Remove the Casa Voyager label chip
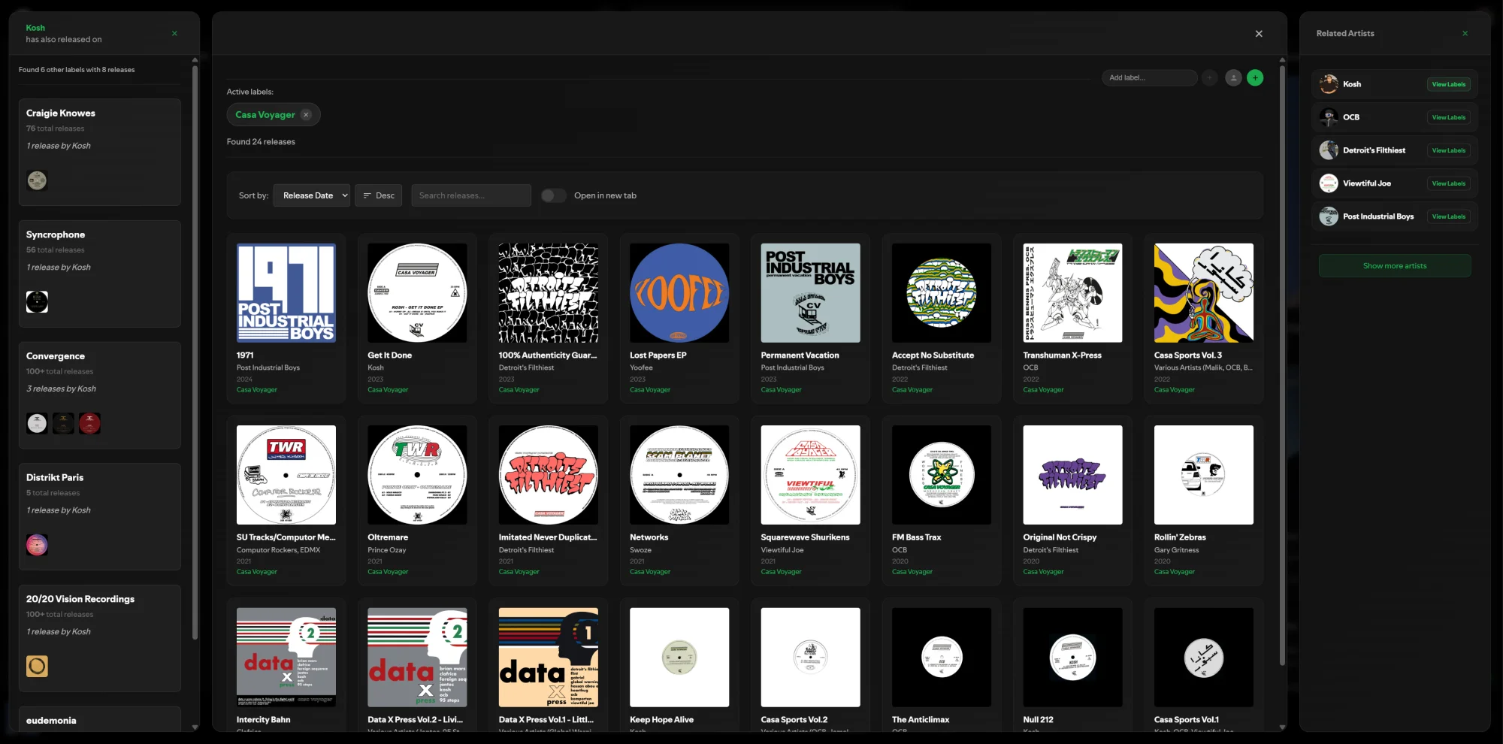The width and height of the screenshot is (1503, 744). pos(306,115)
